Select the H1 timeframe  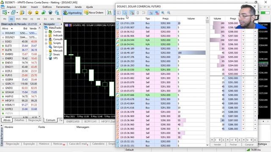tap(32, 19)
